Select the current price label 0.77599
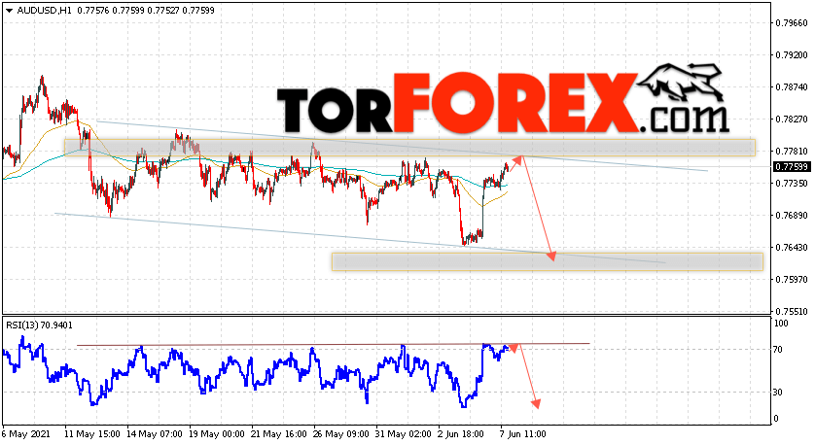815x445 pixels. 792,167
